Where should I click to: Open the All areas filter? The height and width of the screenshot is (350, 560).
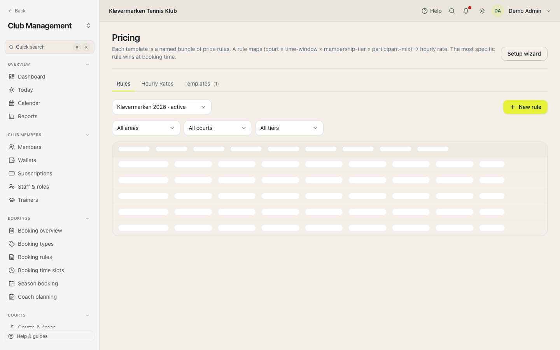click(x=146, y=128)
